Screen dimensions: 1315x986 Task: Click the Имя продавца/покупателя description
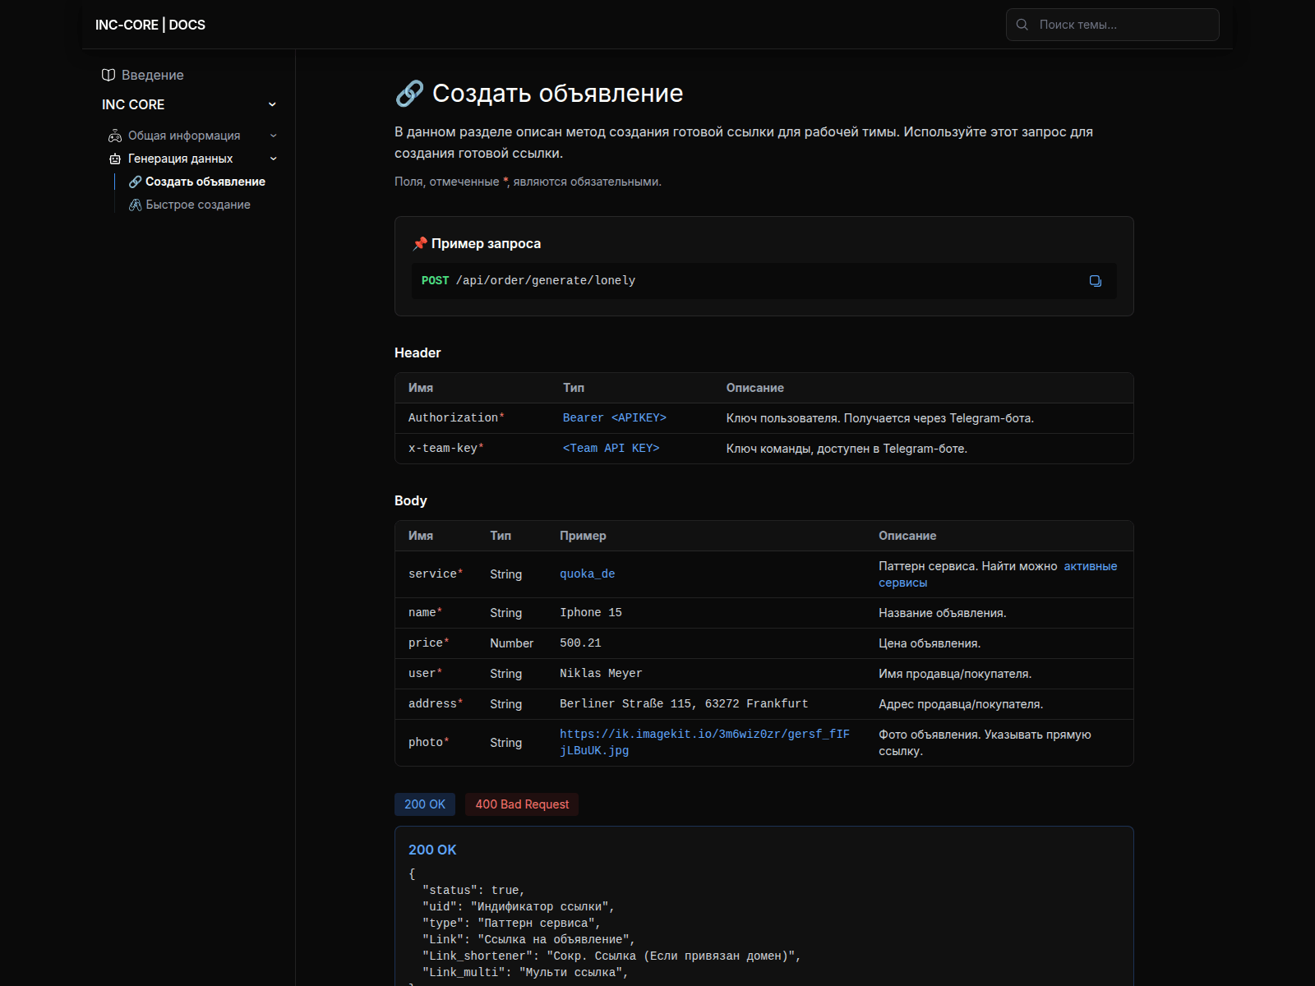[x=955, y=674]
